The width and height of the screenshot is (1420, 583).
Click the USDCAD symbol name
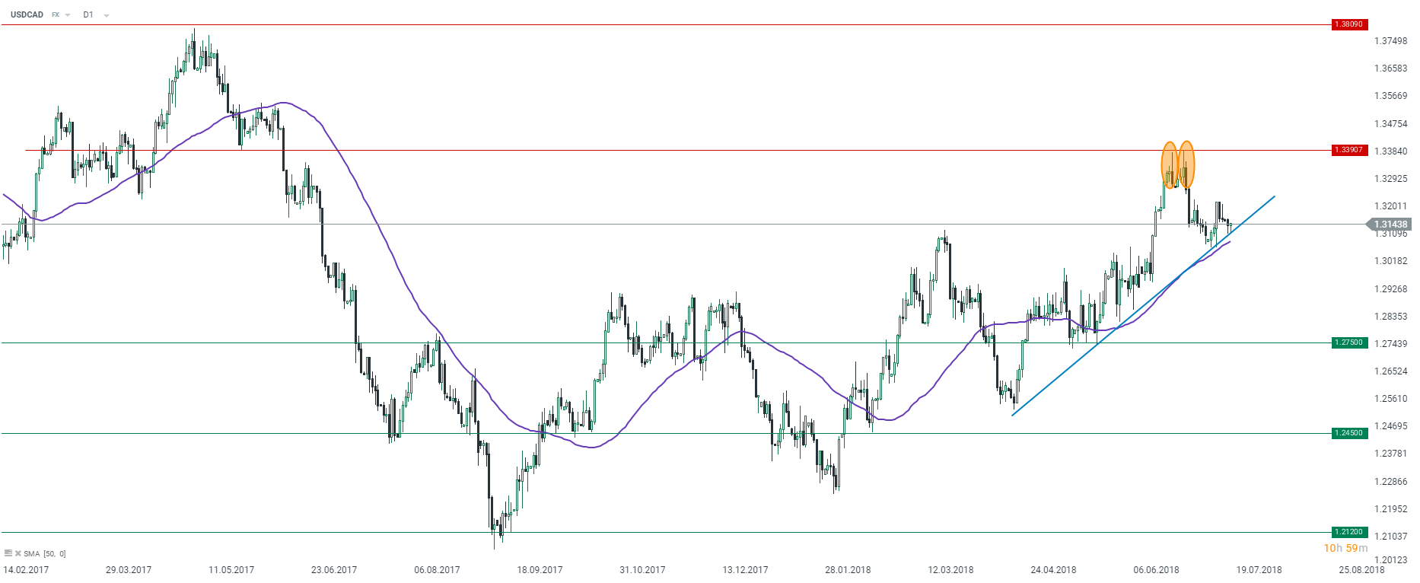[27, 14]
